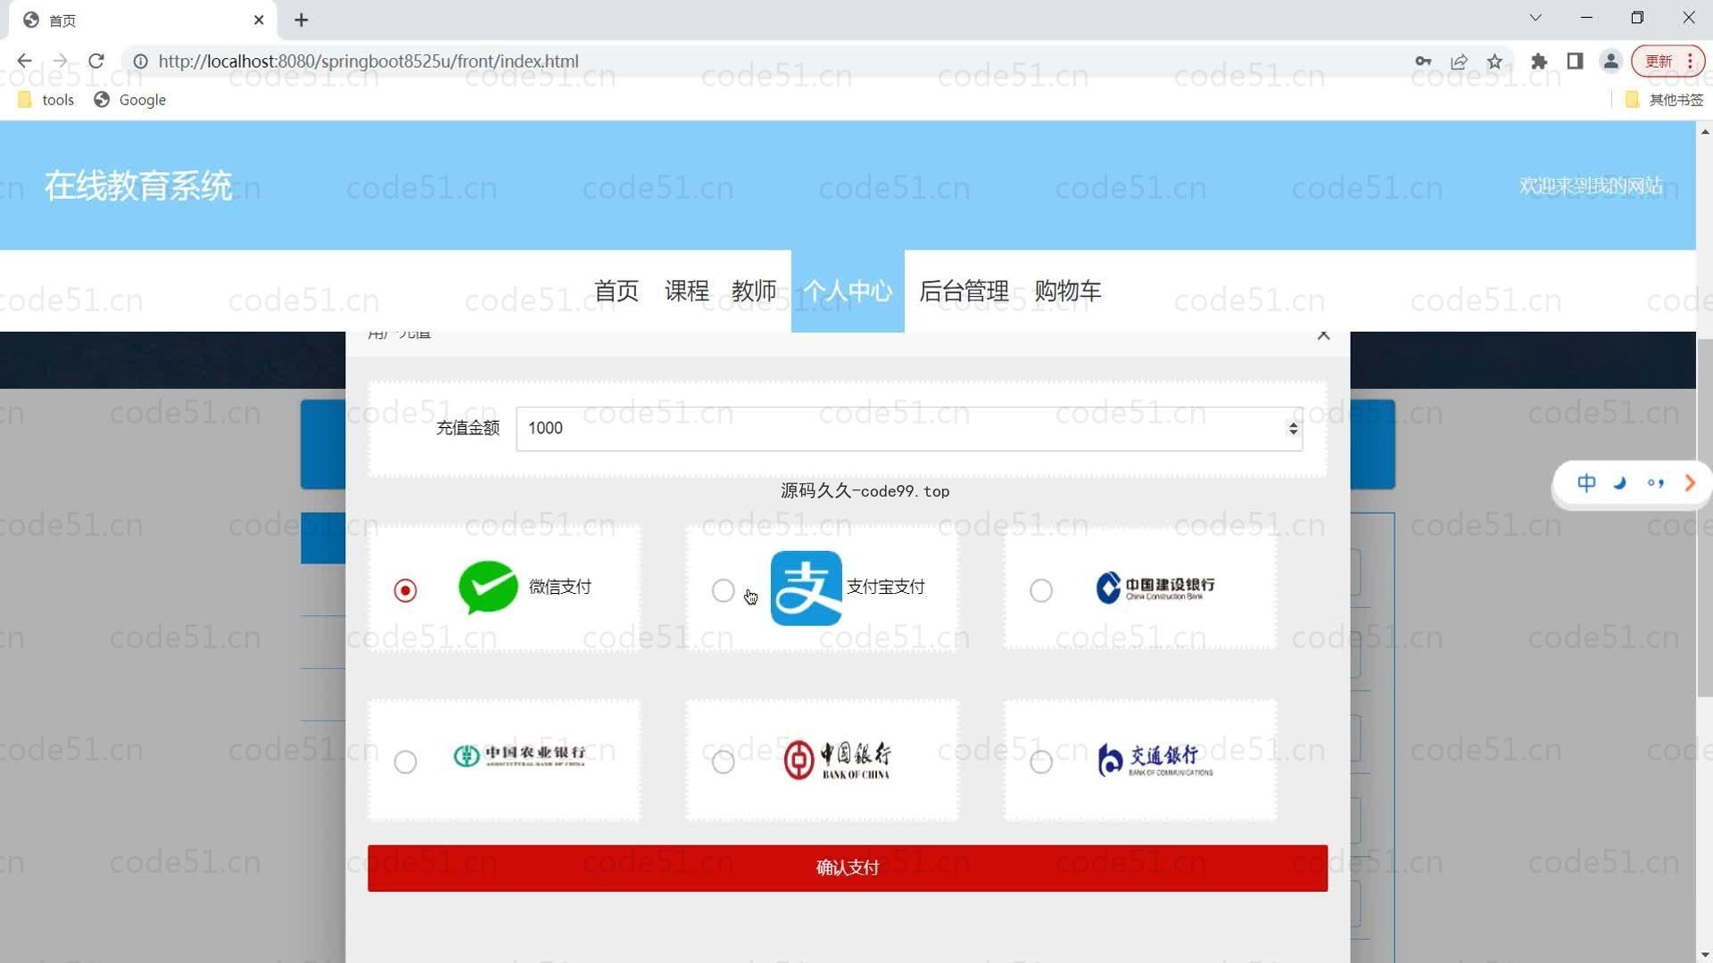The image size is (1713, 963).
Task: Open the 个人中心 navigation tab
Action: pos(848,291)
